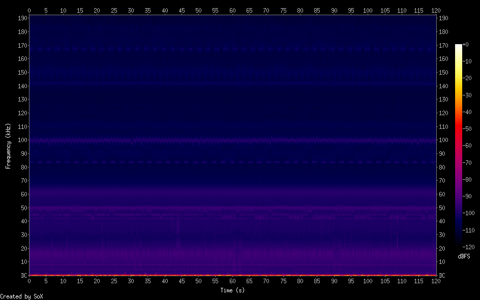This screenshot has width=480, height=300.
Task: Select the 120 second mark on top time axis
Action: coord(436,10)
